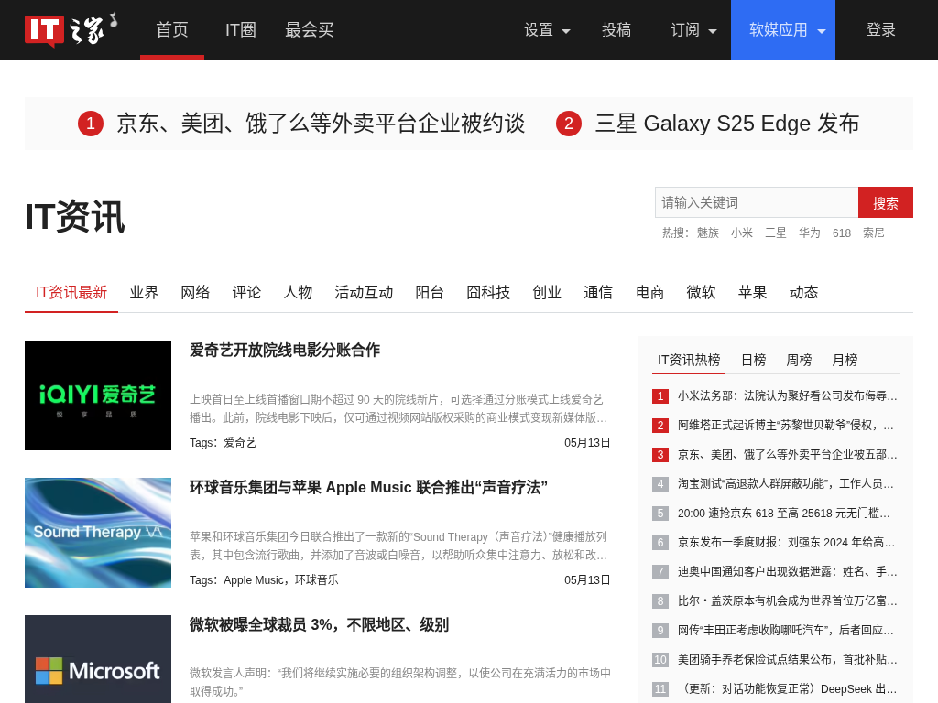Open ranked story 小米法务部
938x703 pixels.
pyautogui.click(x=787, y=395)
